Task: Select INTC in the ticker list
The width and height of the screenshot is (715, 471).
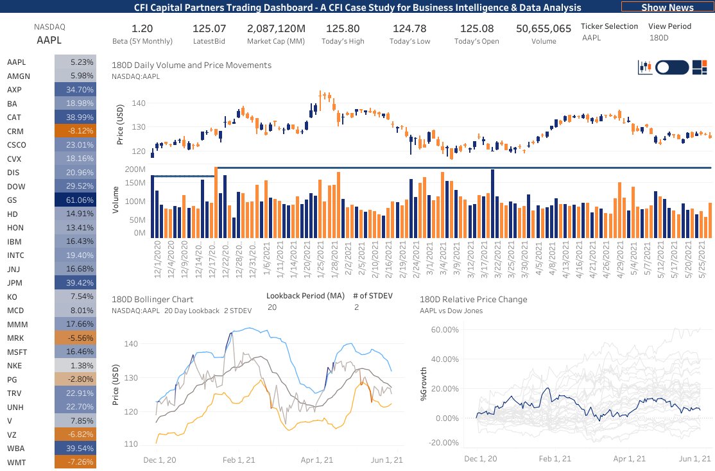Action: [x=15, y=255]
